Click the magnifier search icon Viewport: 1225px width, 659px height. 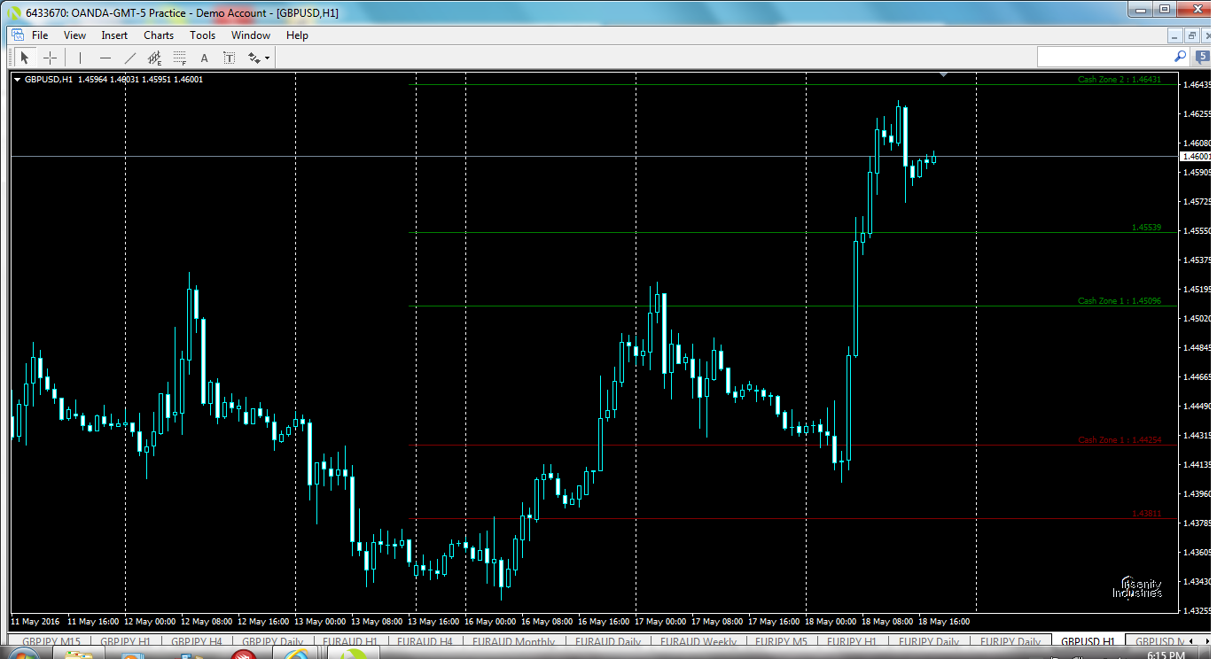[x=1180, y=56]
